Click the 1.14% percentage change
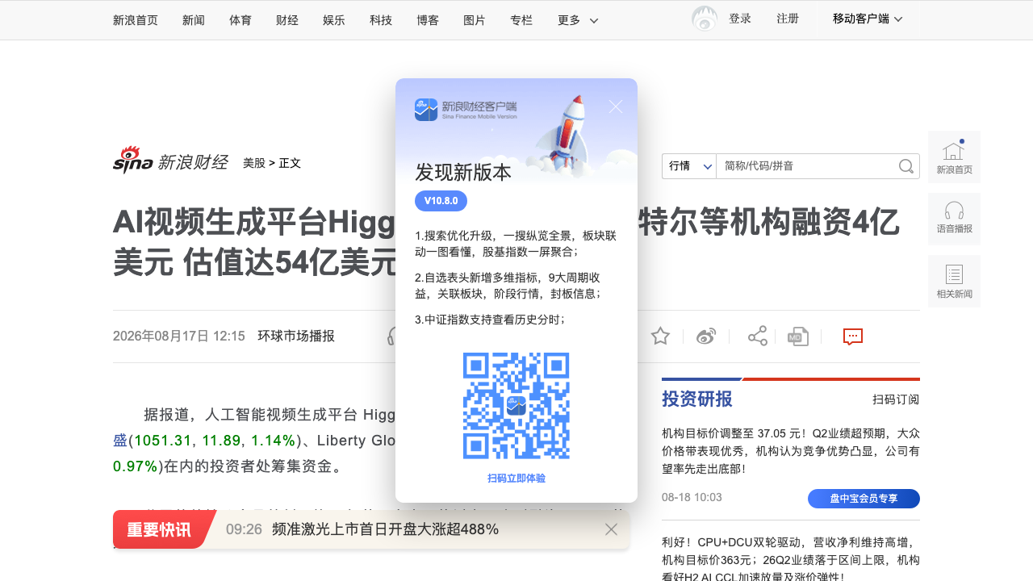This screenshot has width=1033, height=581. (x=273, y=441)
